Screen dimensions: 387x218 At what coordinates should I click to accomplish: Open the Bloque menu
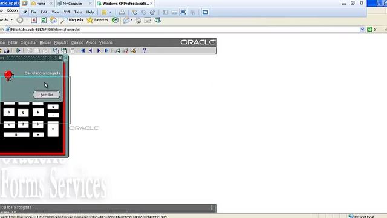45,42
